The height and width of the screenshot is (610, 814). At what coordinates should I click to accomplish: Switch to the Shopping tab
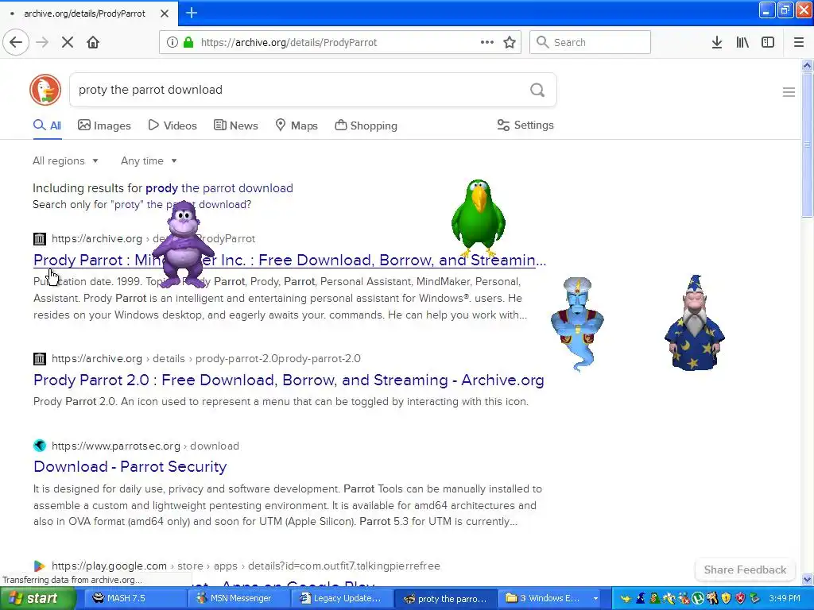[x=366, y=125]
